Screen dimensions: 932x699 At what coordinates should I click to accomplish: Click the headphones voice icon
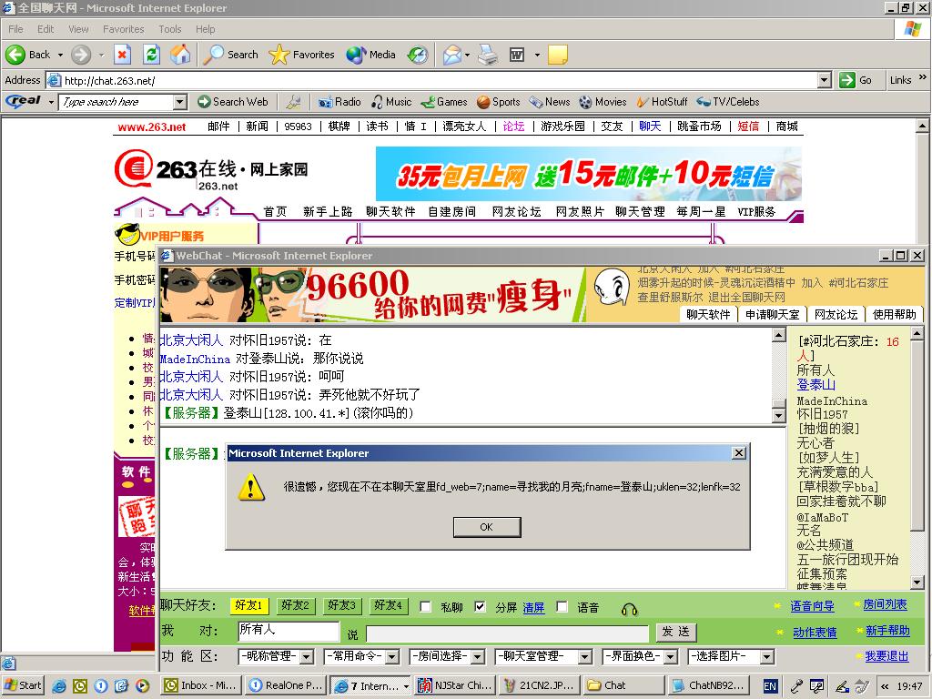pos(630,609)
